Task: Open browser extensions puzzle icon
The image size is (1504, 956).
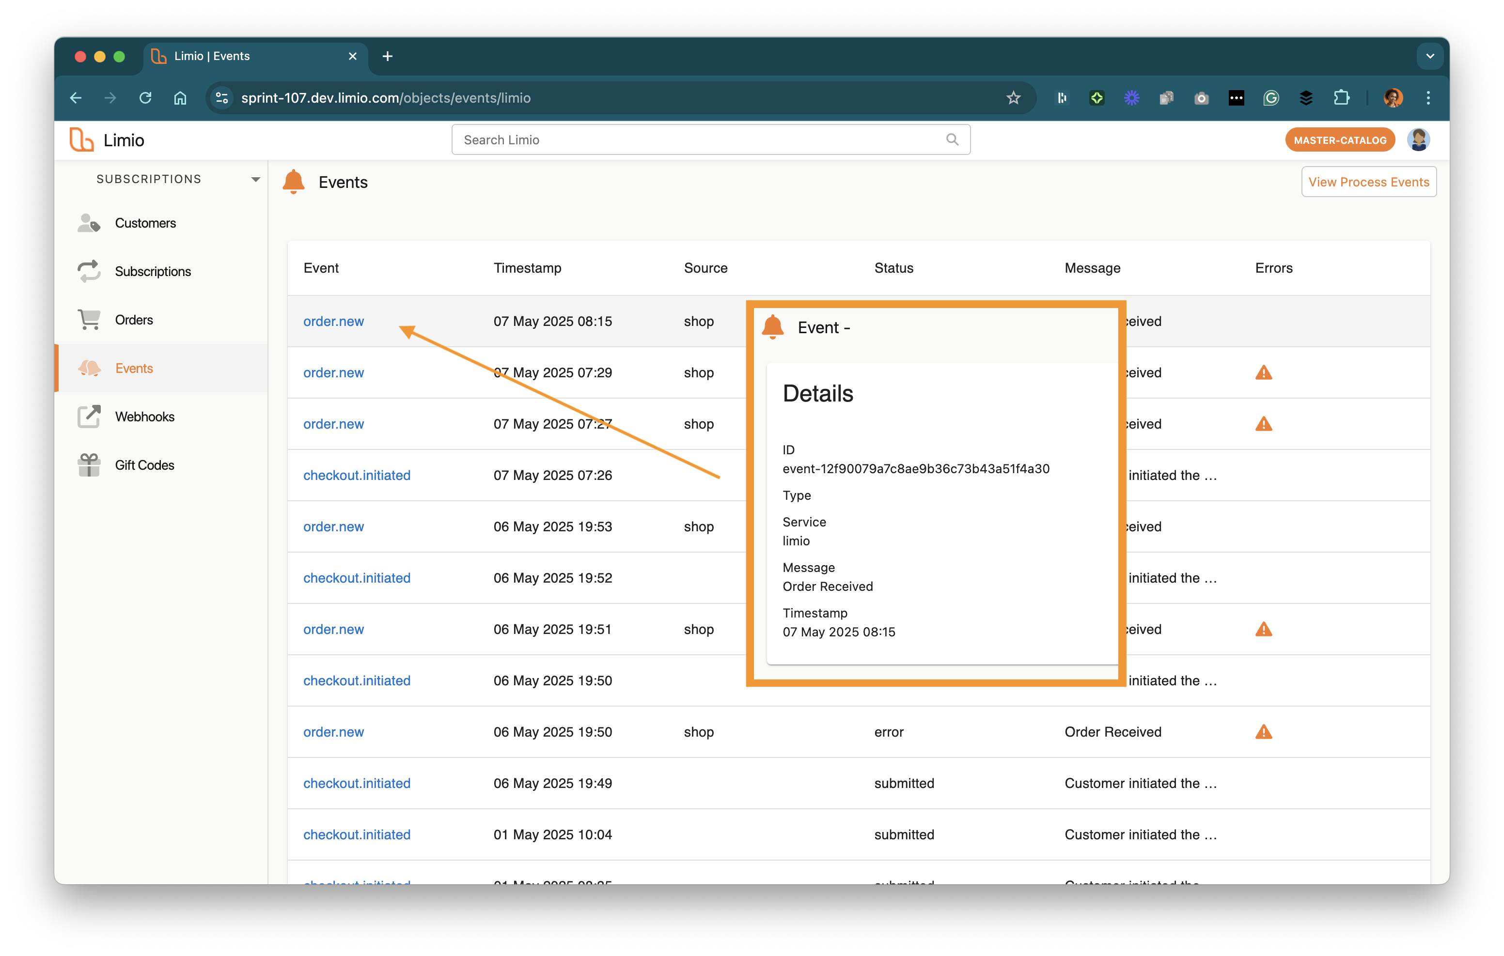Action: point(1341,98)
